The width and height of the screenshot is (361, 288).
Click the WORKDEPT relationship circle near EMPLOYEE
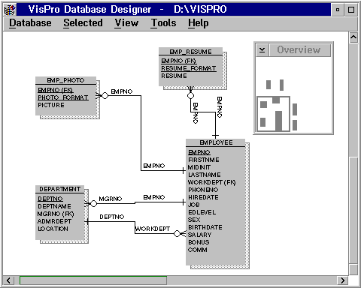[177, 234]
